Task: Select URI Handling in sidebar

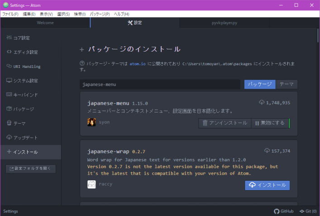Action: pos(26,67)
